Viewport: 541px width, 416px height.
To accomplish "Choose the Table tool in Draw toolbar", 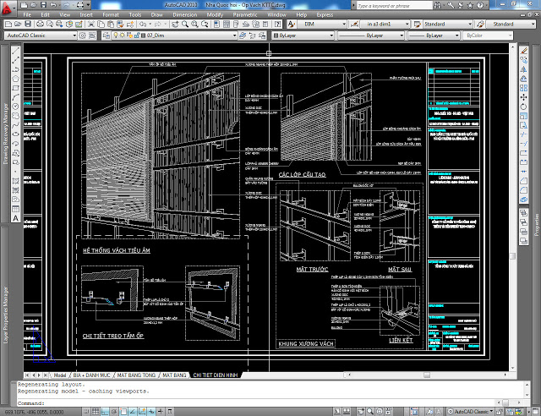I will click(x=15, y=207).
